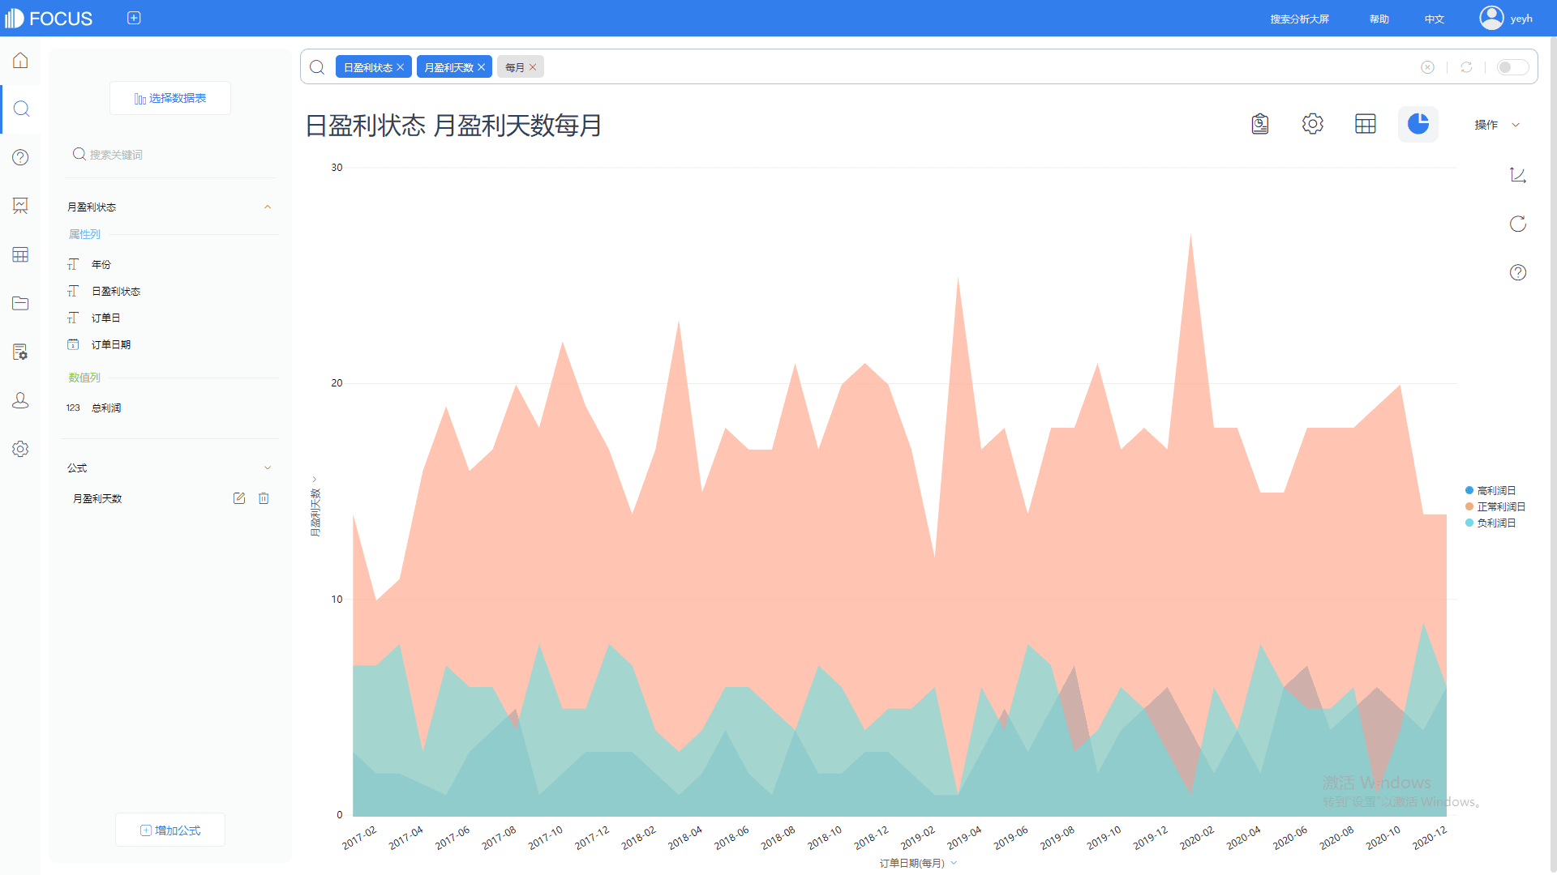Image resolution: width=1557 pixels, height=875 pixels.
Task: Select the 订单日 column
Action: tap(106, 318)
